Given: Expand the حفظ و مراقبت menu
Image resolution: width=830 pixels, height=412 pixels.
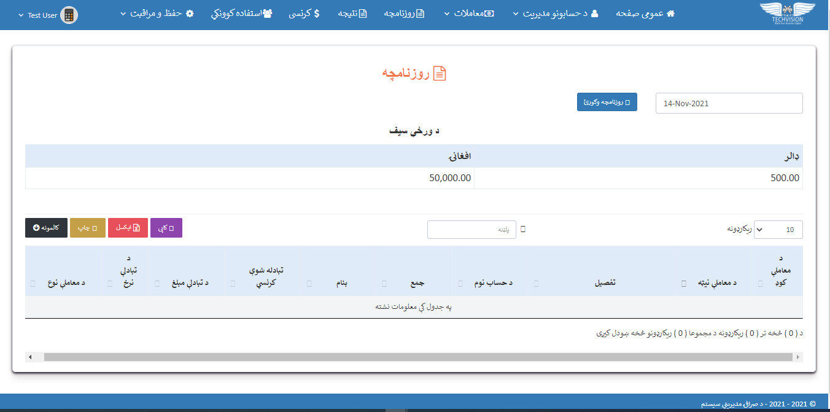Looking at the screenshot, I should tap(157, 13).
